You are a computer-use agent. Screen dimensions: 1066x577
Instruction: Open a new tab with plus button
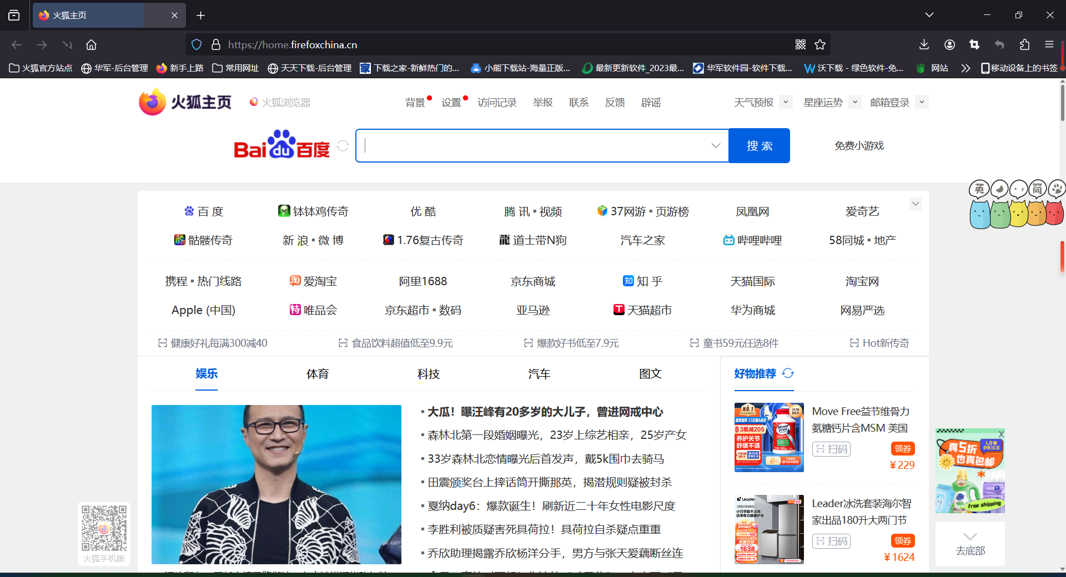(x=200, y=15)
